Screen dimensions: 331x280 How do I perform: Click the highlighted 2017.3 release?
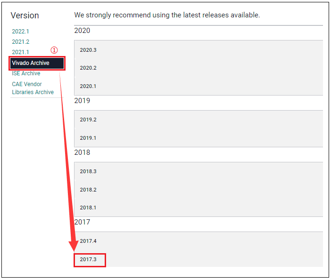tap(90, 260)
